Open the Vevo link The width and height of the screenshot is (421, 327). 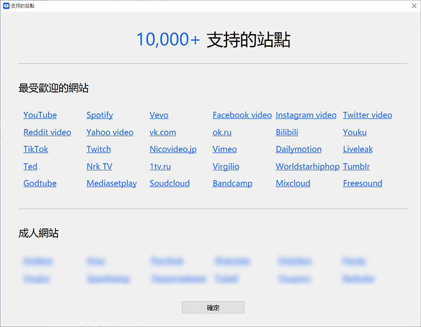click(x=159, y=115)
